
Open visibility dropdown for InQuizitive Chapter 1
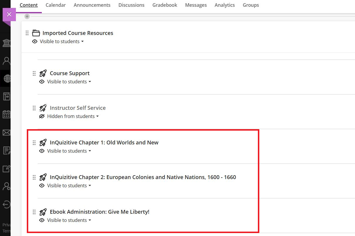coord(69,151)
